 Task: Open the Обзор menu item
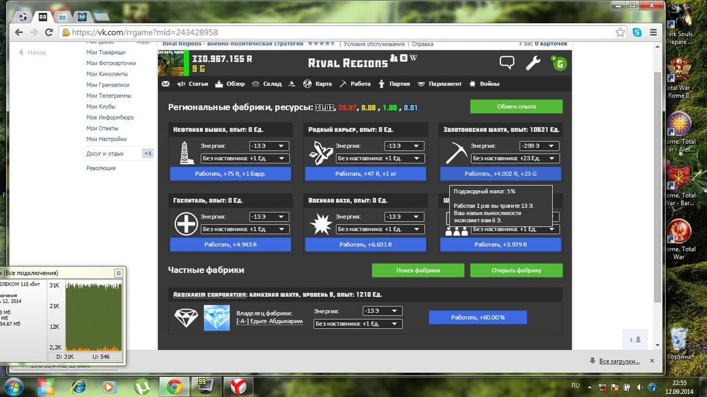pos(230,84)
